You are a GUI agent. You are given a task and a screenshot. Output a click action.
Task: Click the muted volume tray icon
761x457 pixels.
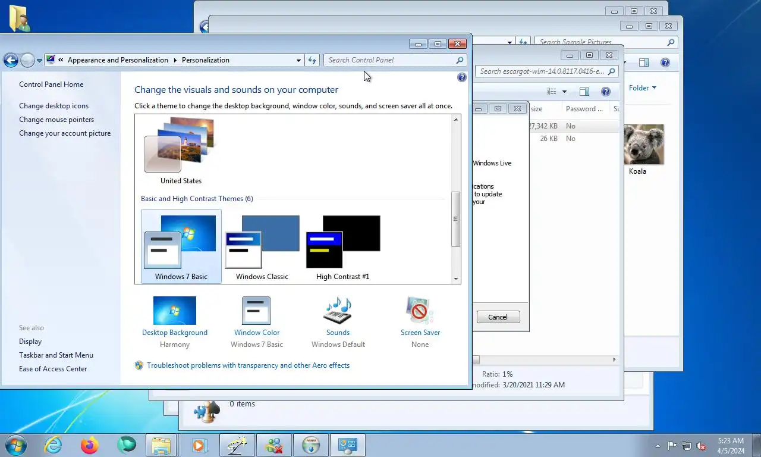click(x=701, y=445)
